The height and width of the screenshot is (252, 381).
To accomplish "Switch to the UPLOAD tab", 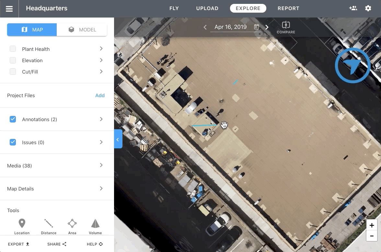I will (x=207, y=8).
